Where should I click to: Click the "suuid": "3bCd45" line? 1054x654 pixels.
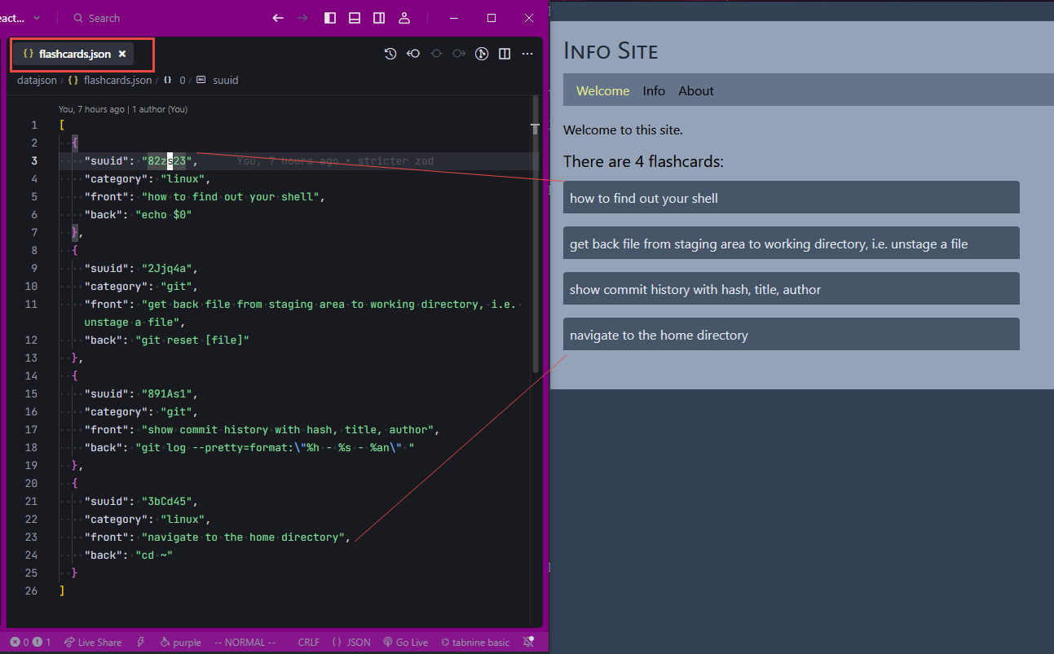tap(141, 501)
